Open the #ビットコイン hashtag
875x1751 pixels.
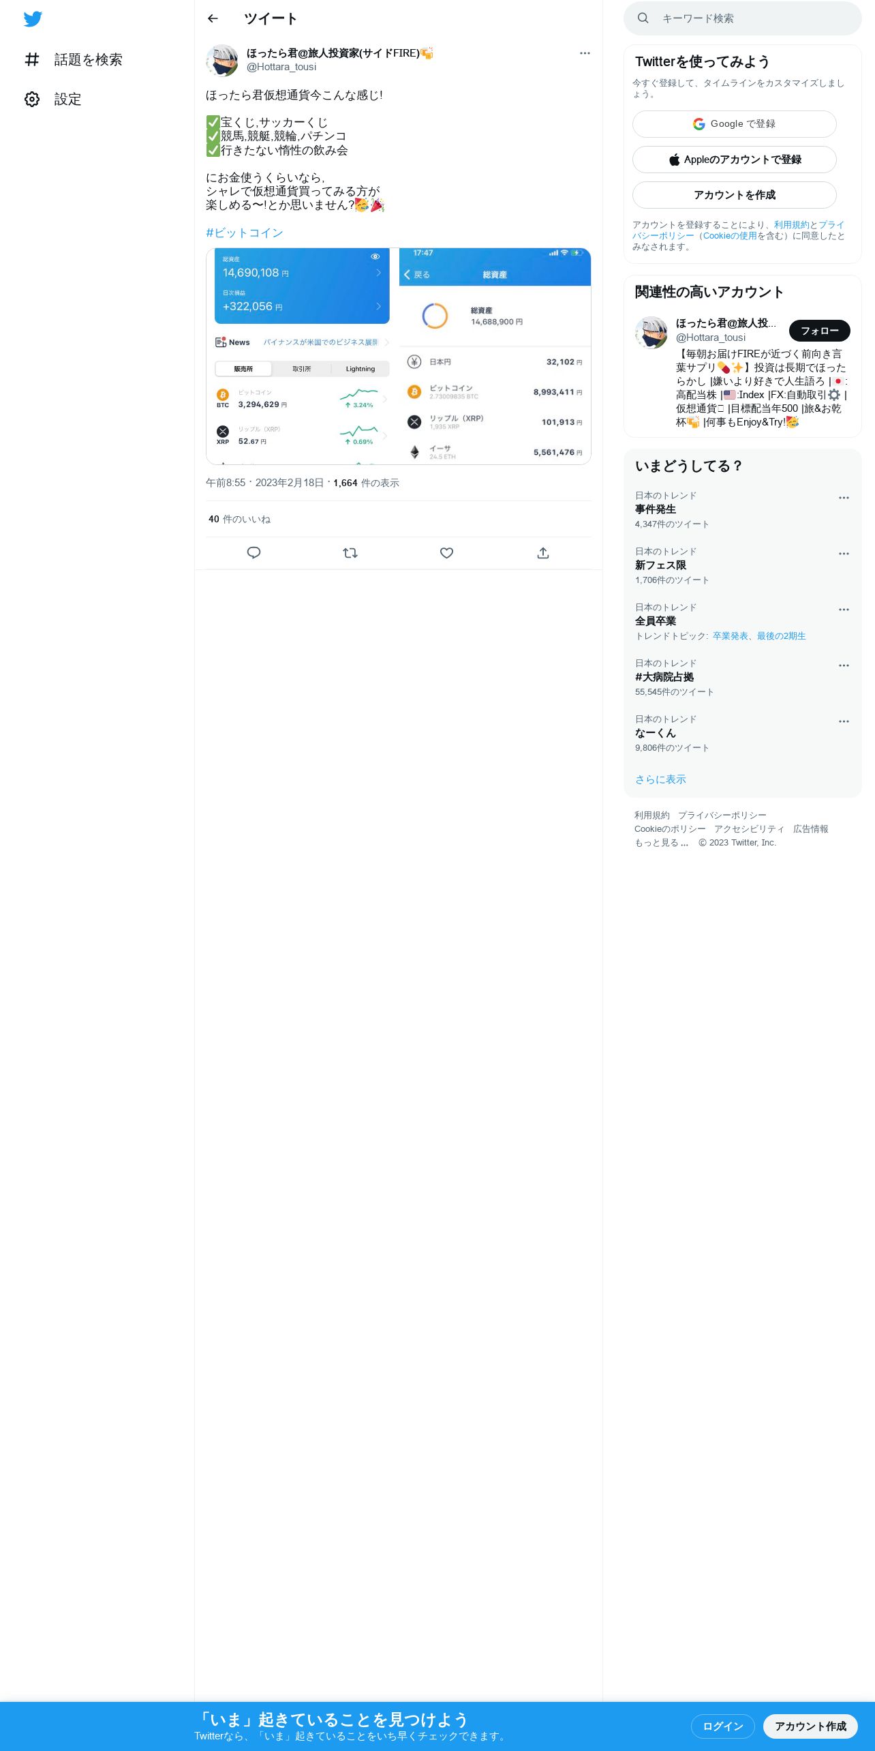(x=245, y=233)
